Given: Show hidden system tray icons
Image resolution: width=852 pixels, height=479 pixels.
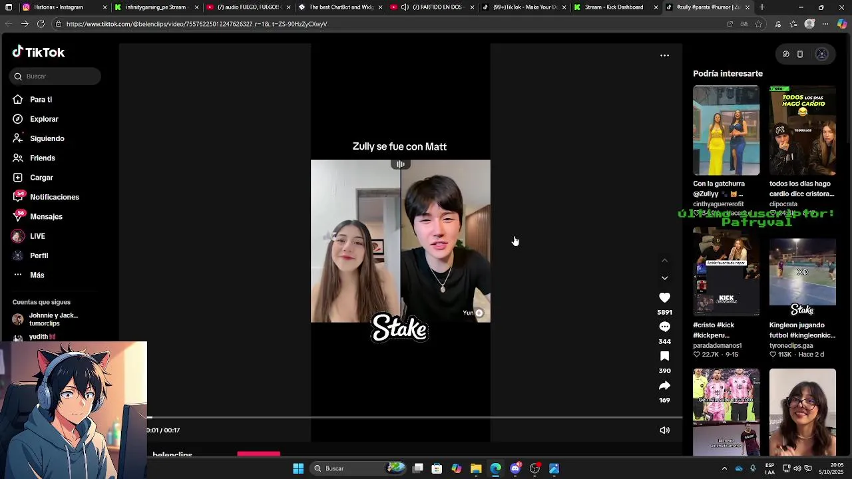Looking at the screenshot, I should [x=725, y=468].
